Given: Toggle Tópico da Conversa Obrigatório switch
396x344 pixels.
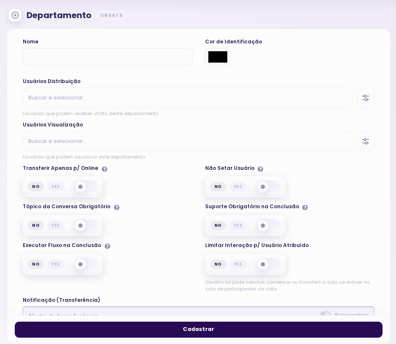Looking at the screenshot, I should 86,226.
